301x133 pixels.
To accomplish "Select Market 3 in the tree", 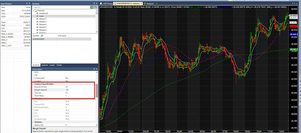I will click(43, 22).
